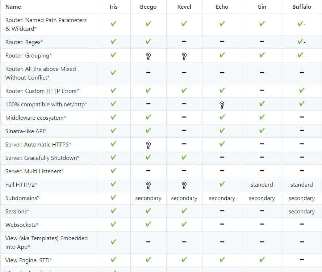Click the question mark for Revel Router Grouping
The width and height of the screenshot is (322, 272).
tap(184, 56)
